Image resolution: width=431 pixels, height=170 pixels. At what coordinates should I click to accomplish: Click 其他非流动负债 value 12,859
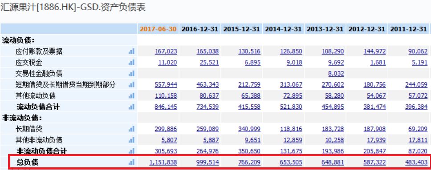tap(293, 140)
